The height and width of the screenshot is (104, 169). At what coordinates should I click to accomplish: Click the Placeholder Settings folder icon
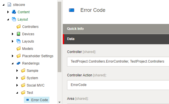(x=18, y=56)
